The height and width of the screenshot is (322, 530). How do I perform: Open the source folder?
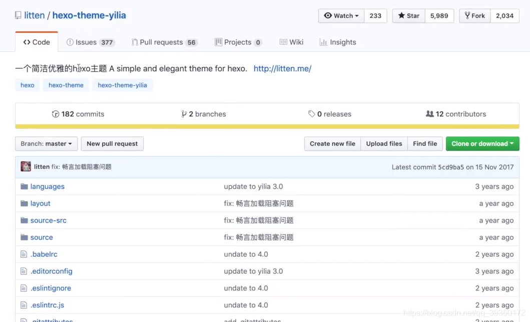42,237
